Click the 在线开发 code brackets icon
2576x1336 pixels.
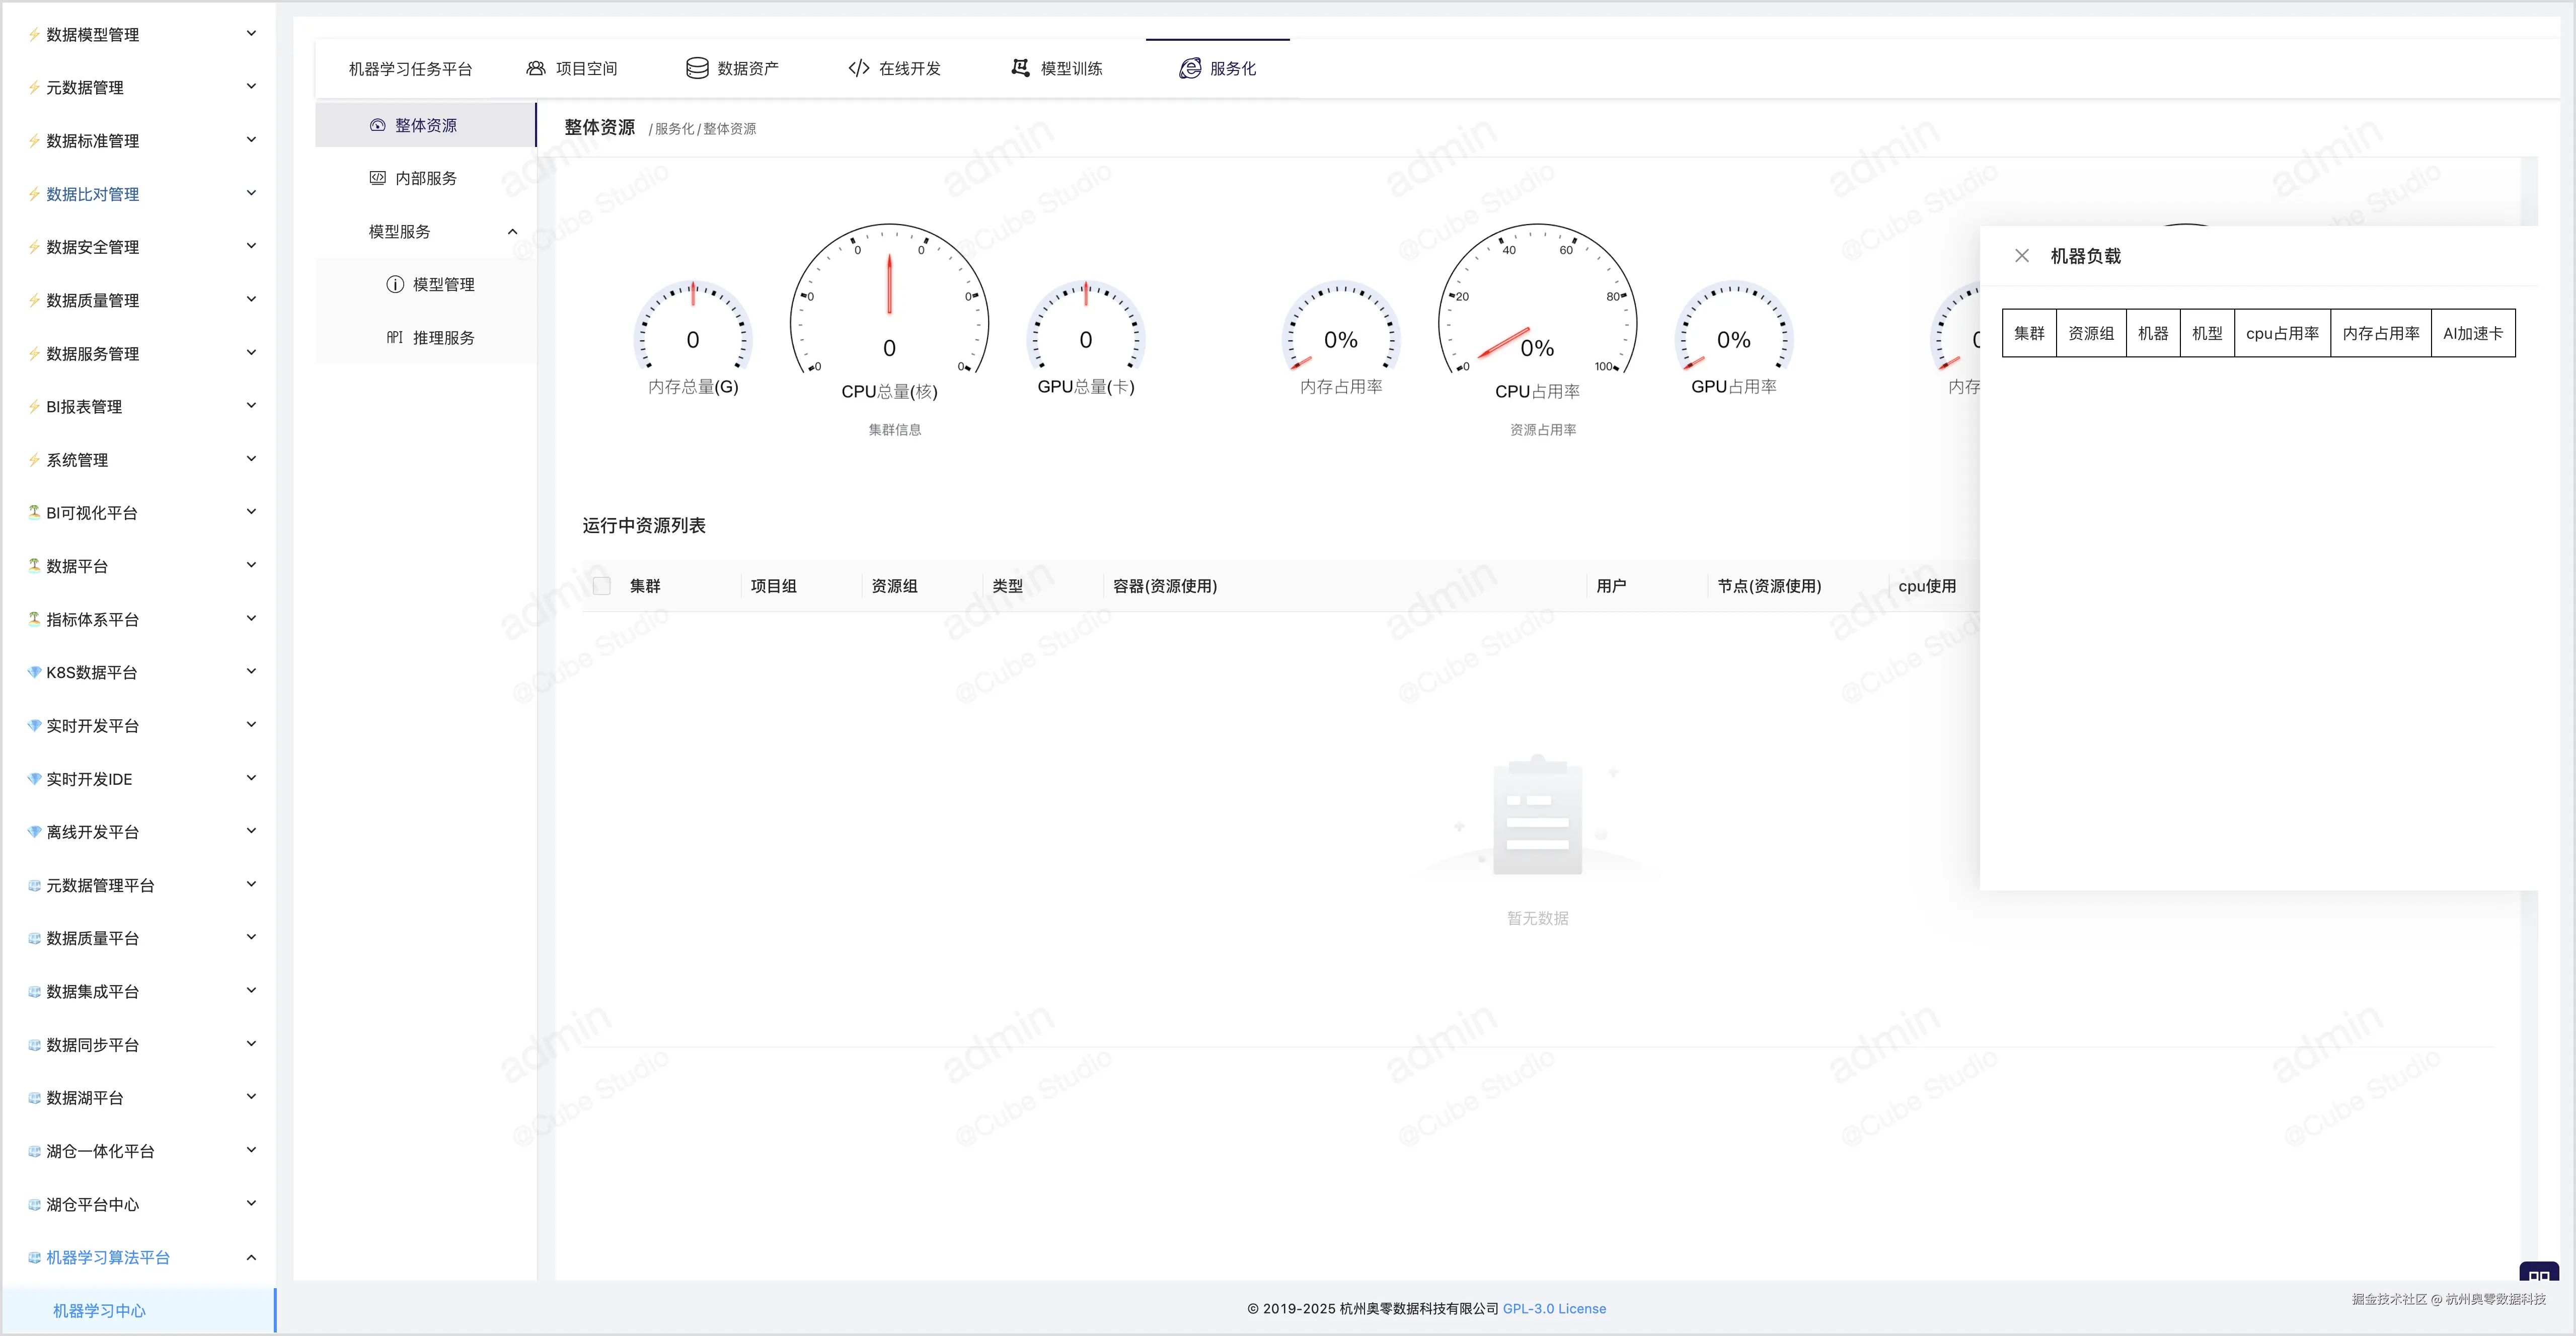[x=858, y=68]
